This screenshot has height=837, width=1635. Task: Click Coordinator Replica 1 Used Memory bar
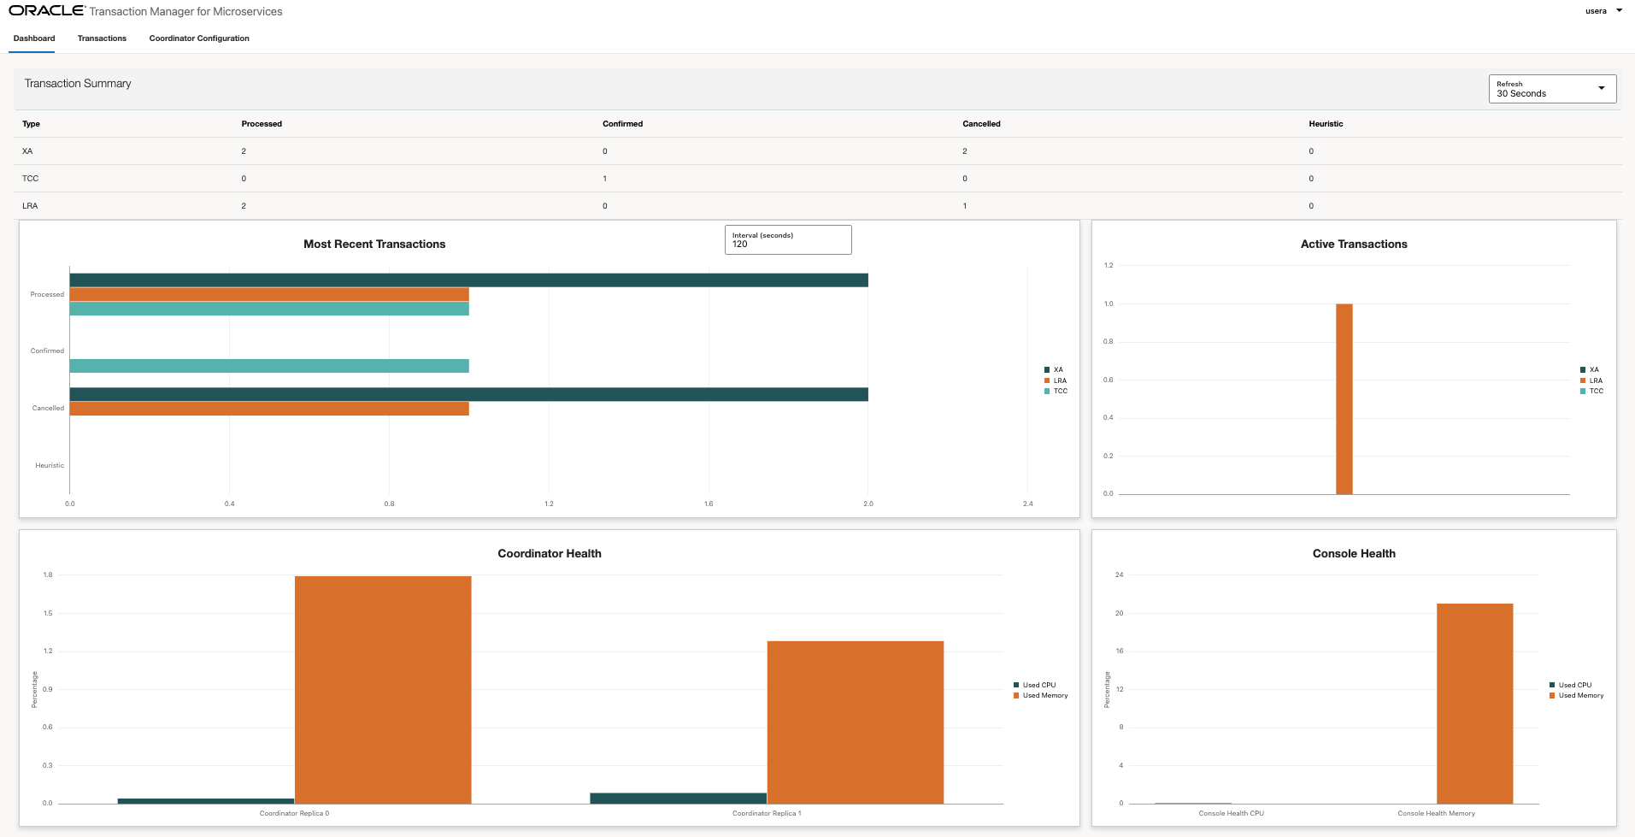pos(856,722)
